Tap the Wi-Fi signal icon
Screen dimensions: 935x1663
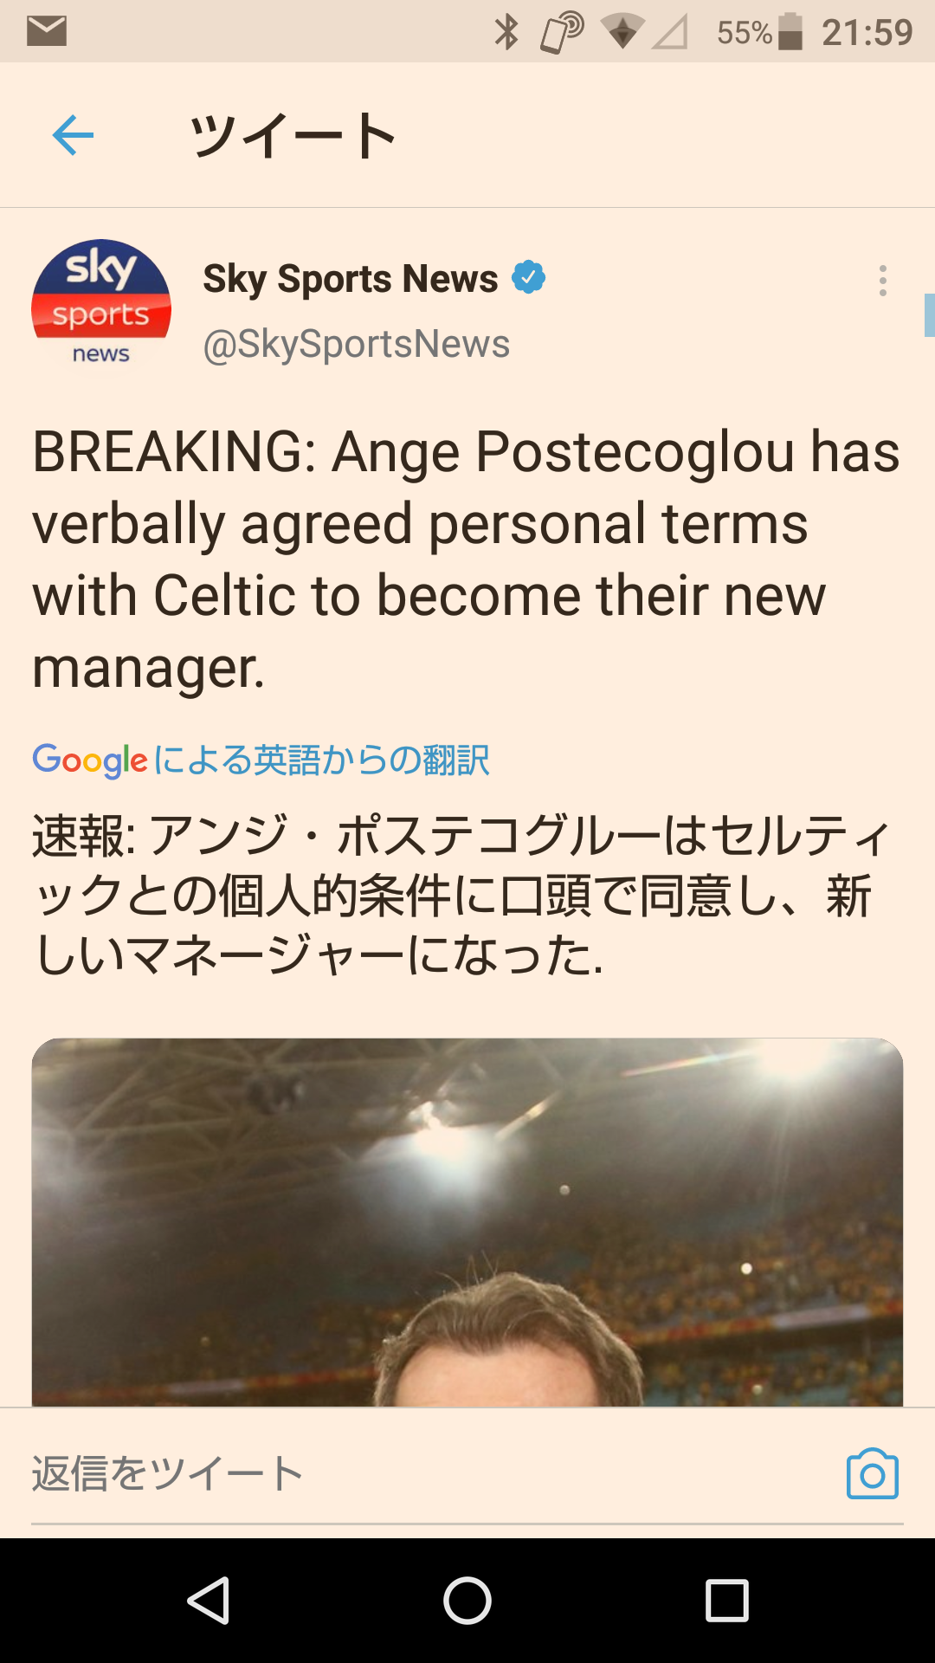(x=622, y=32)
